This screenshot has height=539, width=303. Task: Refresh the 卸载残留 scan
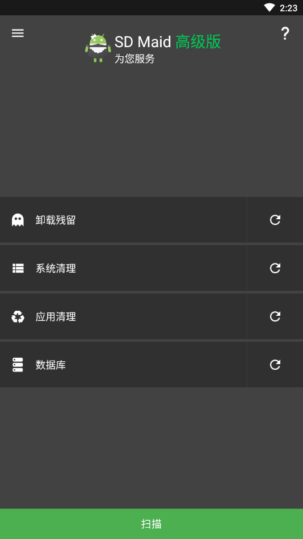click(x=275, y=220)
